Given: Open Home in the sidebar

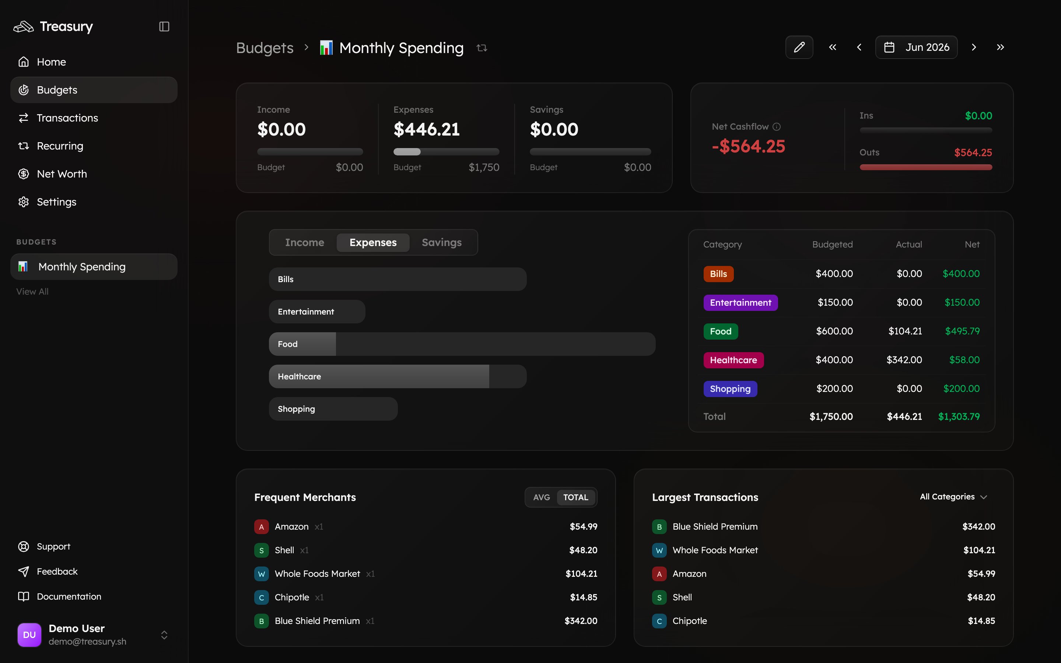Looking at the screenshot, I should pyautogui.click(x=94, y=62).
